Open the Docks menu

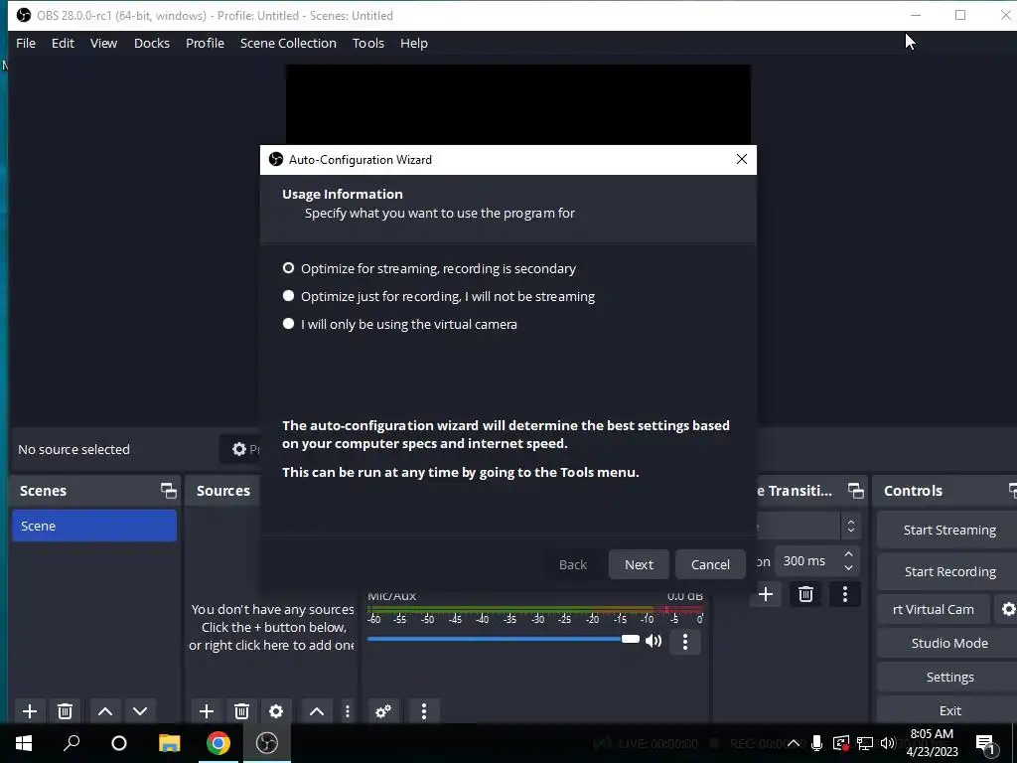[x=152, y=43]
